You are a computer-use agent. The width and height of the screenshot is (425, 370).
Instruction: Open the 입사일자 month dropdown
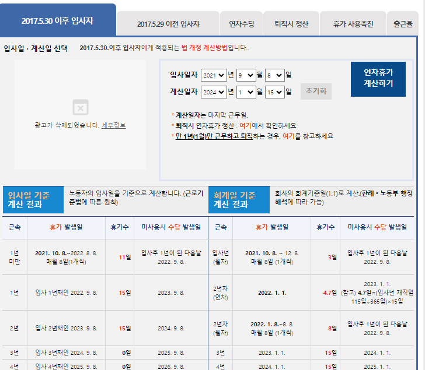245,75
